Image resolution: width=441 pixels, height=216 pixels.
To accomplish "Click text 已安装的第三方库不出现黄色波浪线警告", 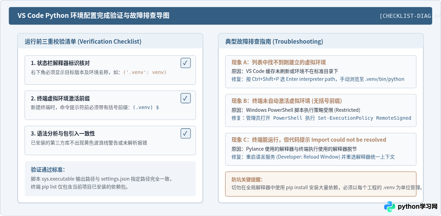I will pyautogui.click(x=89, y=142).
